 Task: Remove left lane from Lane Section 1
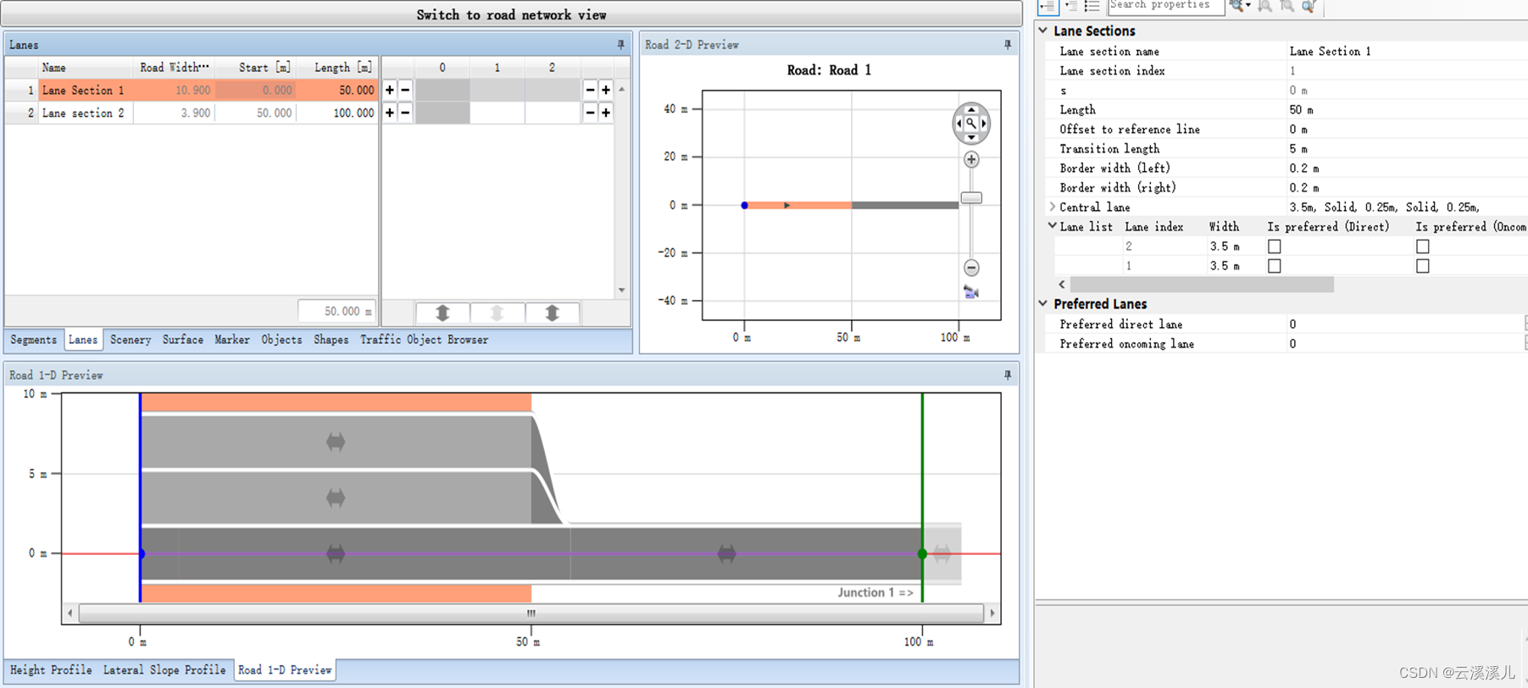(x=405, y=90)
